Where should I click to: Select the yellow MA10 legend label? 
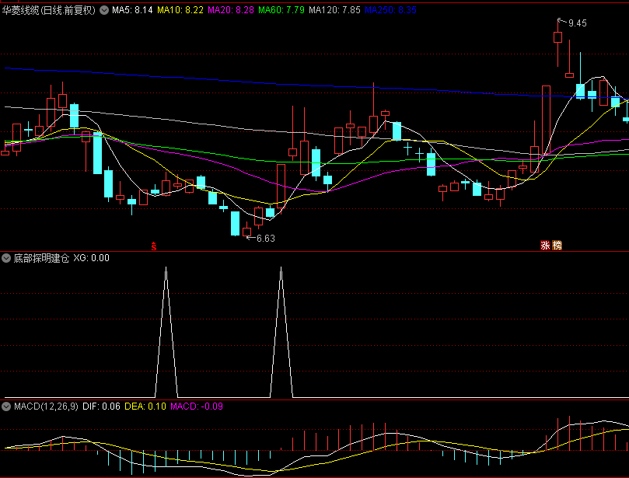click(180, 11)
